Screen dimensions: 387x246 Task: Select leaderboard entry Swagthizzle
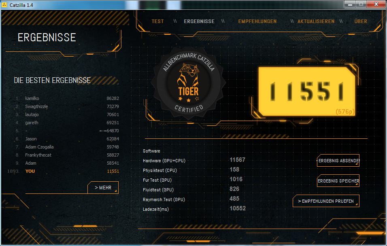tap(36, 106)
